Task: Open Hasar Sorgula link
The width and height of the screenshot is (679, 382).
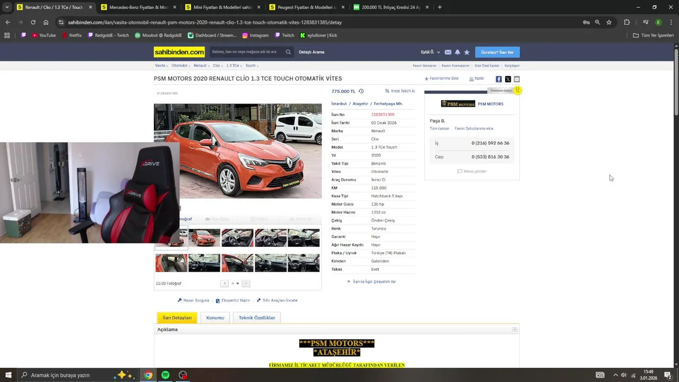Action: pyautogui.click(x=193, y=300)
